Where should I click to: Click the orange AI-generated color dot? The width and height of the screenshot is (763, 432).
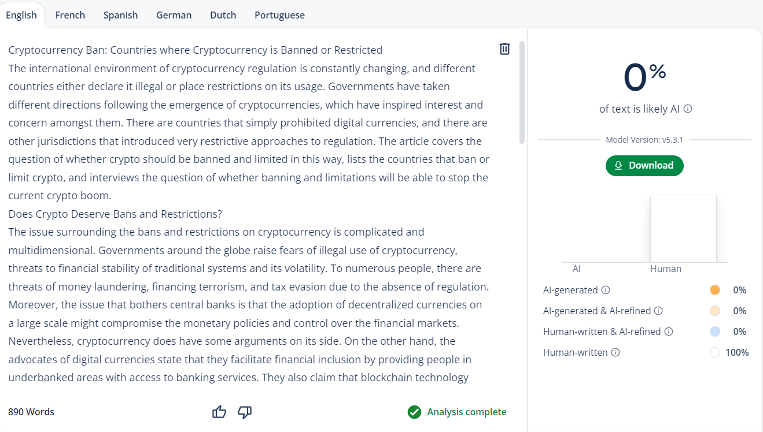[714, 290]
